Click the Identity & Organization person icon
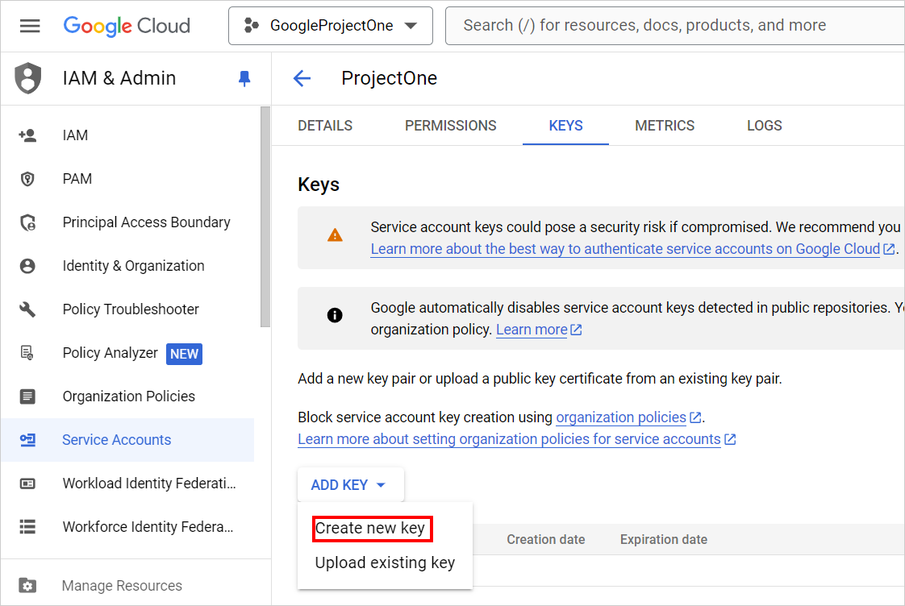 coord(27,266)
